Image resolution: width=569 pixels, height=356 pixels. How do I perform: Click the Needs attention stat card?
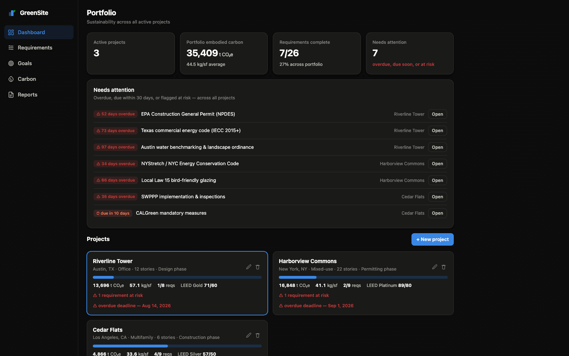(410, 53)
